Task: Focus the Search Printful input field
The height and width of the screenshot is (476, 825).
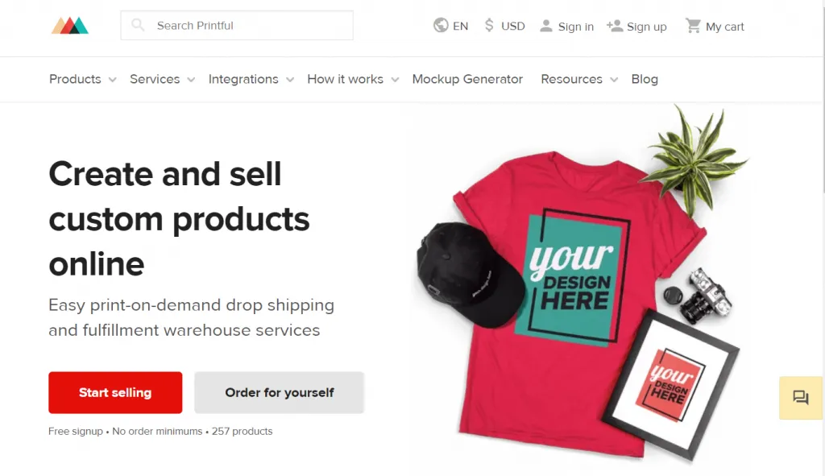Action: coord(237,25)
